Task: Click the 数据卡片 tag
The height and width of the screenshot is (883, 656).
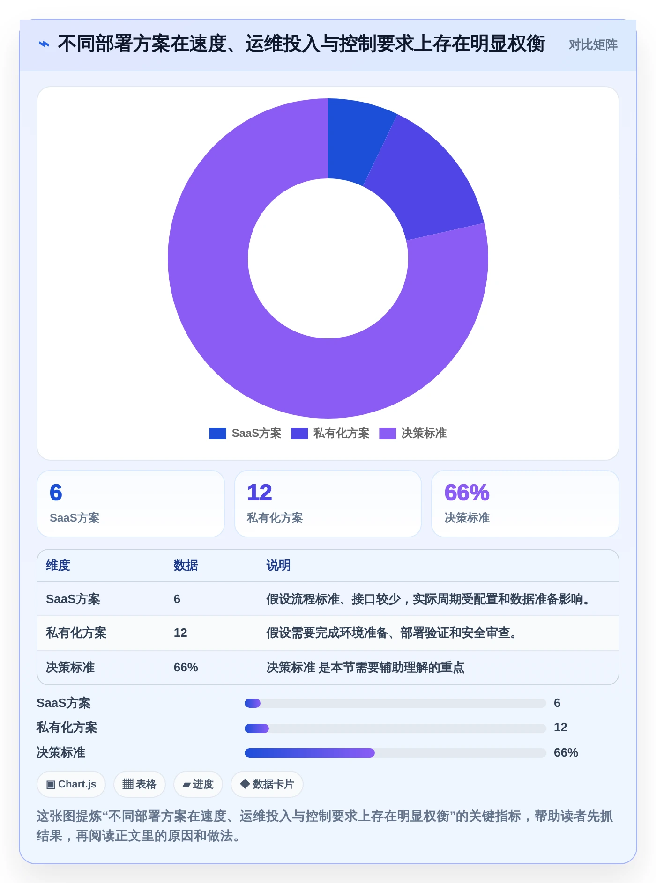Action: point(267,784)
